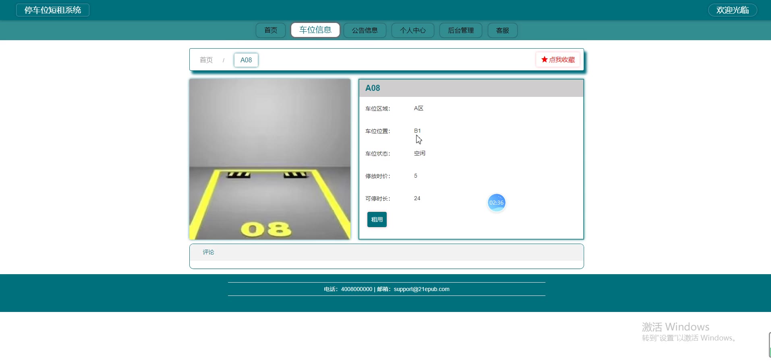Click the 可停时长 value 24

coord(417,199)
